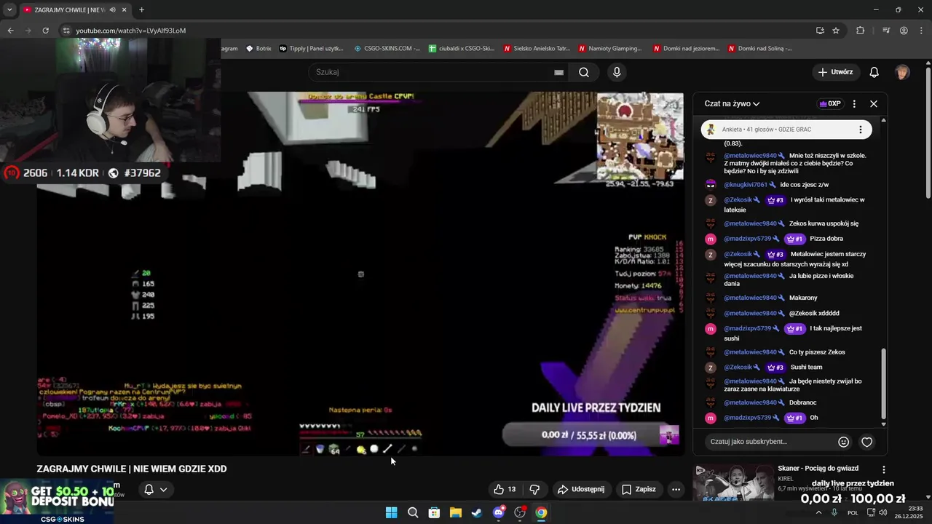Screen dimensions: 932x524
Task: Open more actions under the video
Action: (x=676, y=489)
